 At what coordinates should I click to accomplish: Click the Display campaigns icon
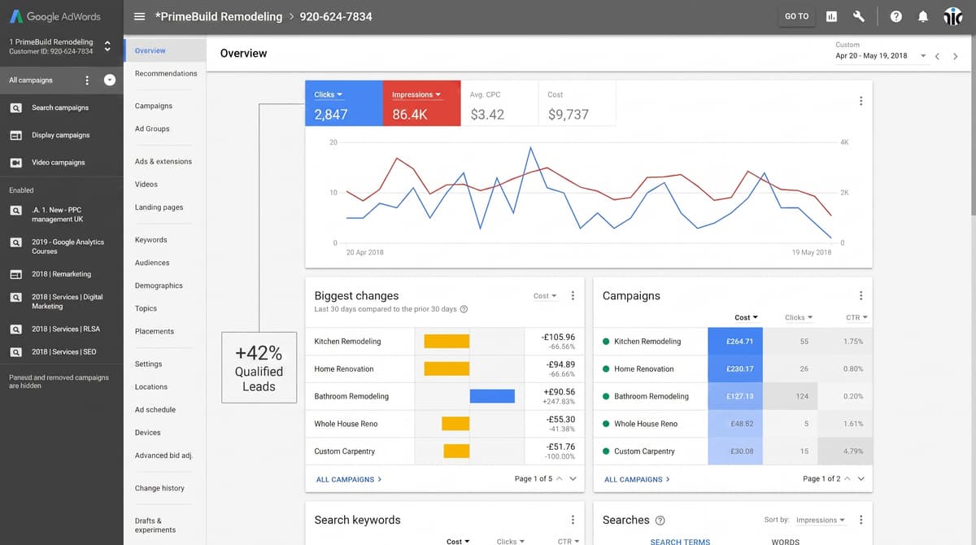(16, 135)
